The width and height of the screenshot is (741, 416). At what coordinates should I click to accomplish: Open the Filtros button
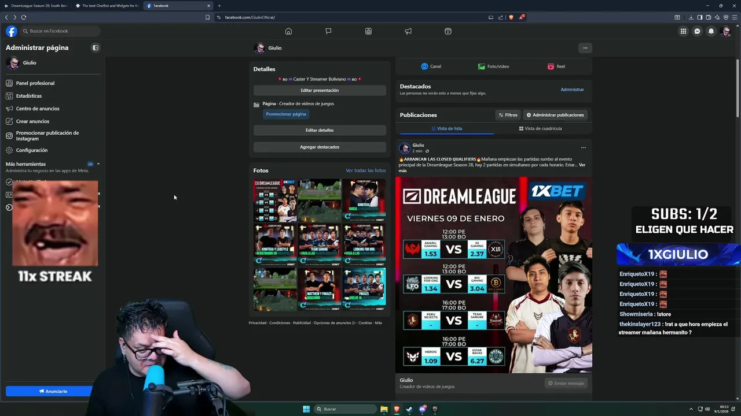tap(508, 115)
